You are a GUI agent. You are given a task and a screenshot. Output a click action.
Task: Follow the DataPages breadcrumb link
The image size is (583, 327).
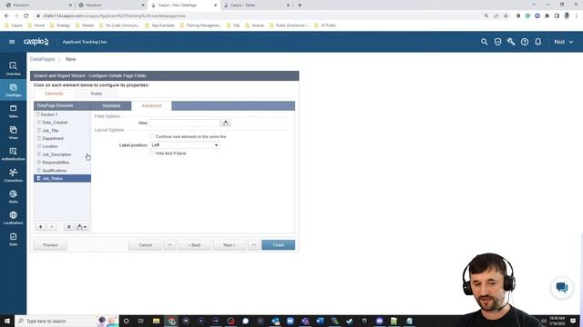coord(42,59)
